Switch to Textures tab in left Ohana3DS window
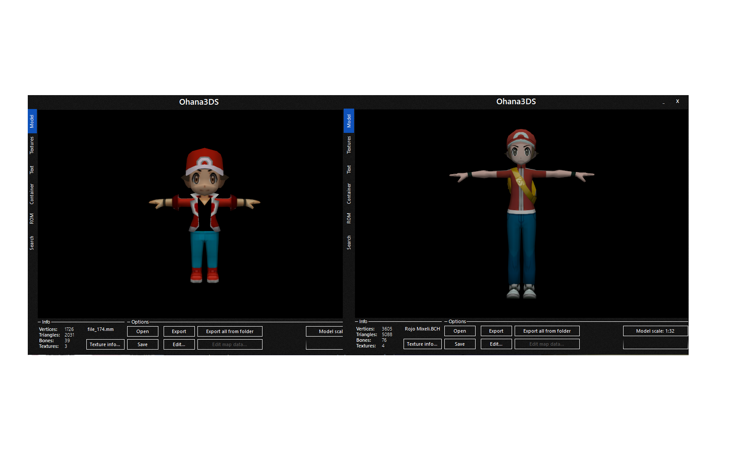 [x=32, y=145]
